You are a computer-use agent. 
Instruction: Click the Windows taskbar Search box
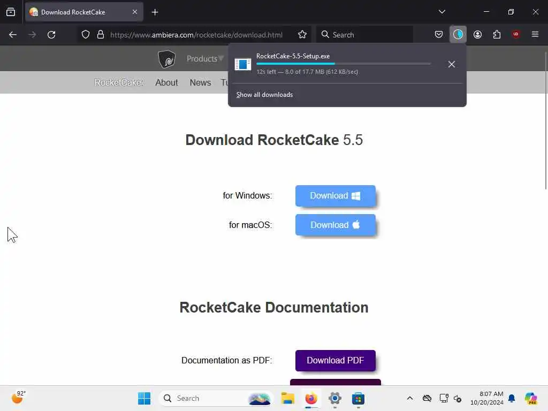click(x=216, y=398)
